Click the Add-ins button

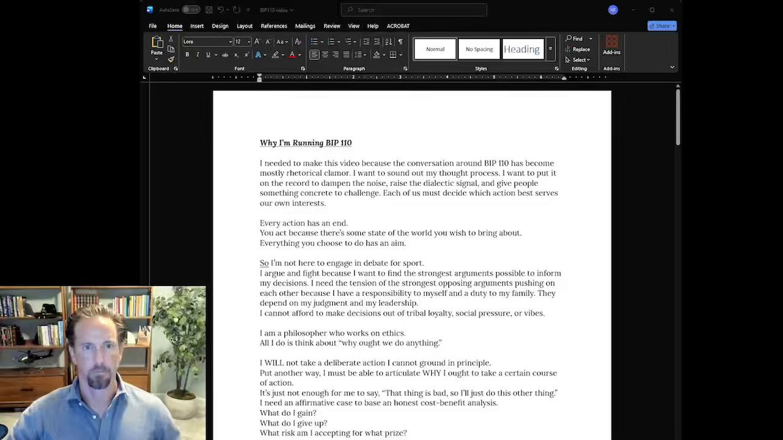point(611,46)
